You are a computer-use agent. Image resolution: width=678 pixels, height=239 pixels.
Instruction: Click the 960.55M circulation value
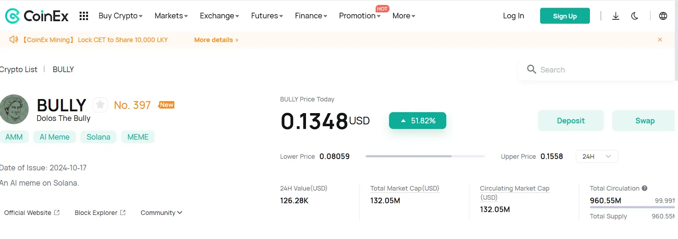click(x=606, y=200)
